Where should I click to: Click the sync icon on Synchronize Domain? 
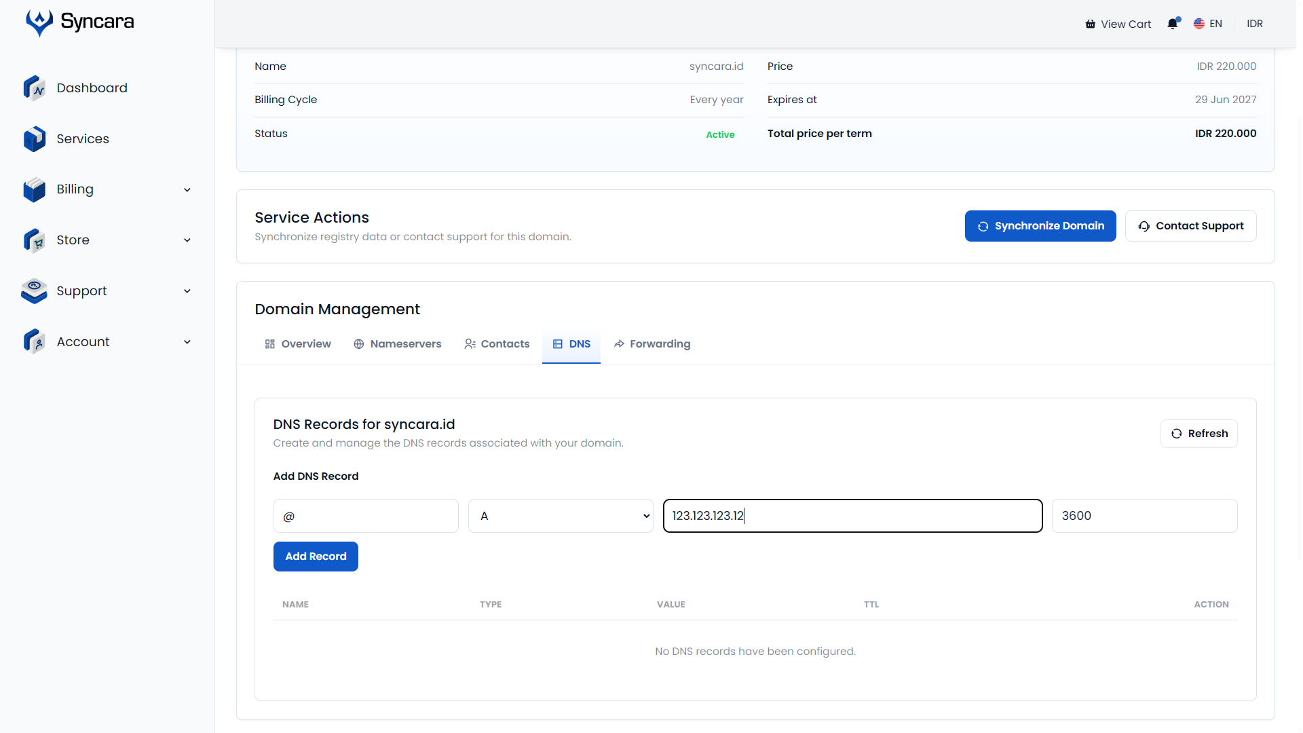[x=983, y=227]
